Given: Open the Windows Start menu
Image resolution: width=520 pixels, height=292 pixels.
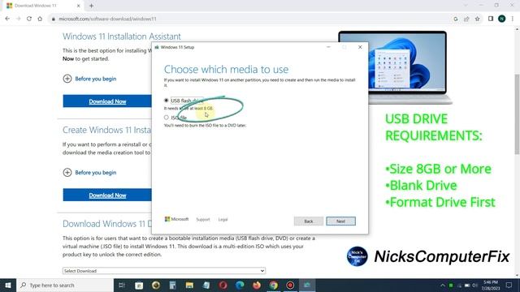Looking at the screenshot, I should [8, 285].
